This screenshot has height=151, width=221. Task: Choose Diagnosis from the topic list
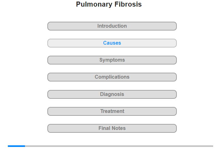coord(112,94)
